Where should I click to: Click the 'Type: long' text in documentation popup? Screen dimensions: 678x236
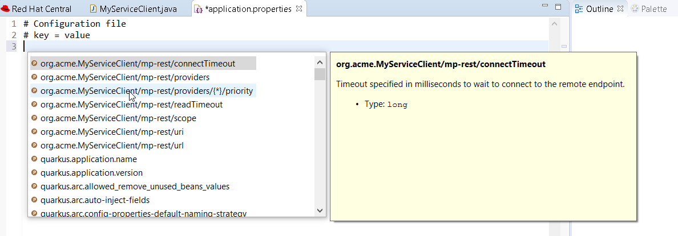pos(386,104)
